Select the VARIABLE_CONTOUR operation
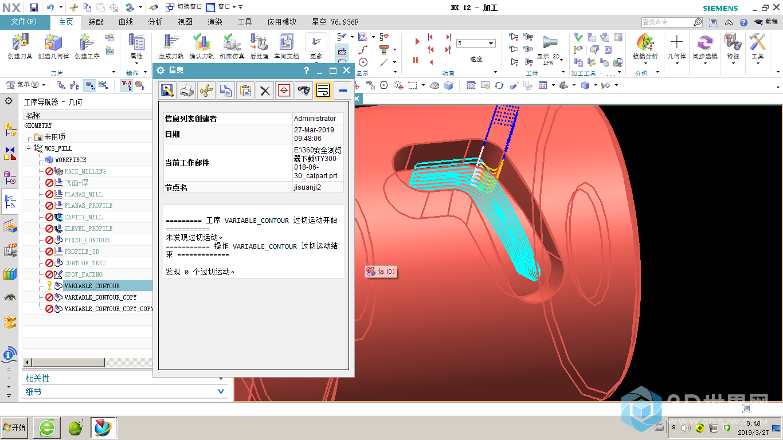Viewport: 783px width, 440px height. click(x=92, y=286)
